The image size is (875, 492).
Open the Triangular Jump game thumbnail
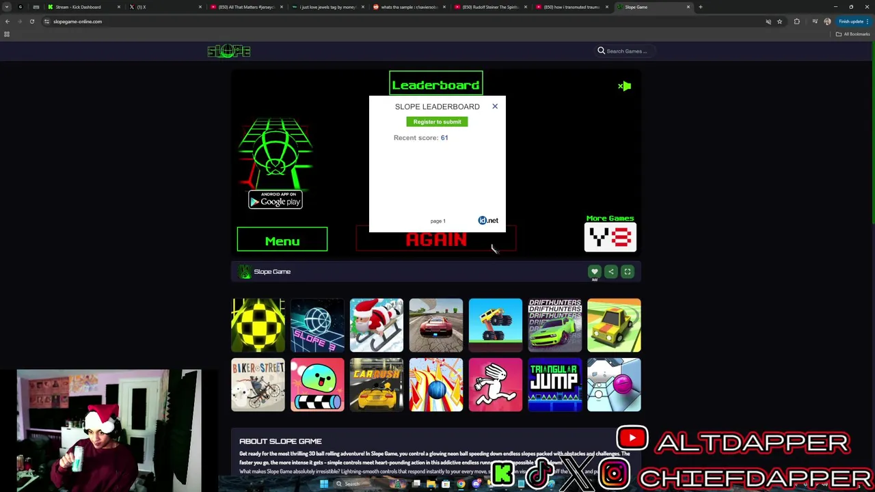click(x=555, y=385)
